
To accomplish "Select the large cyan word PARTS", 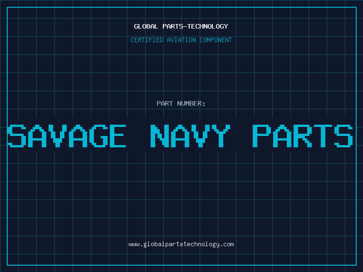I will (x=303, y=136).
